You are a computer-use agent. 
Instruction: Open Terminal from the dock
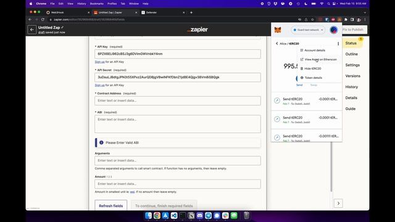tap(183, 215)
